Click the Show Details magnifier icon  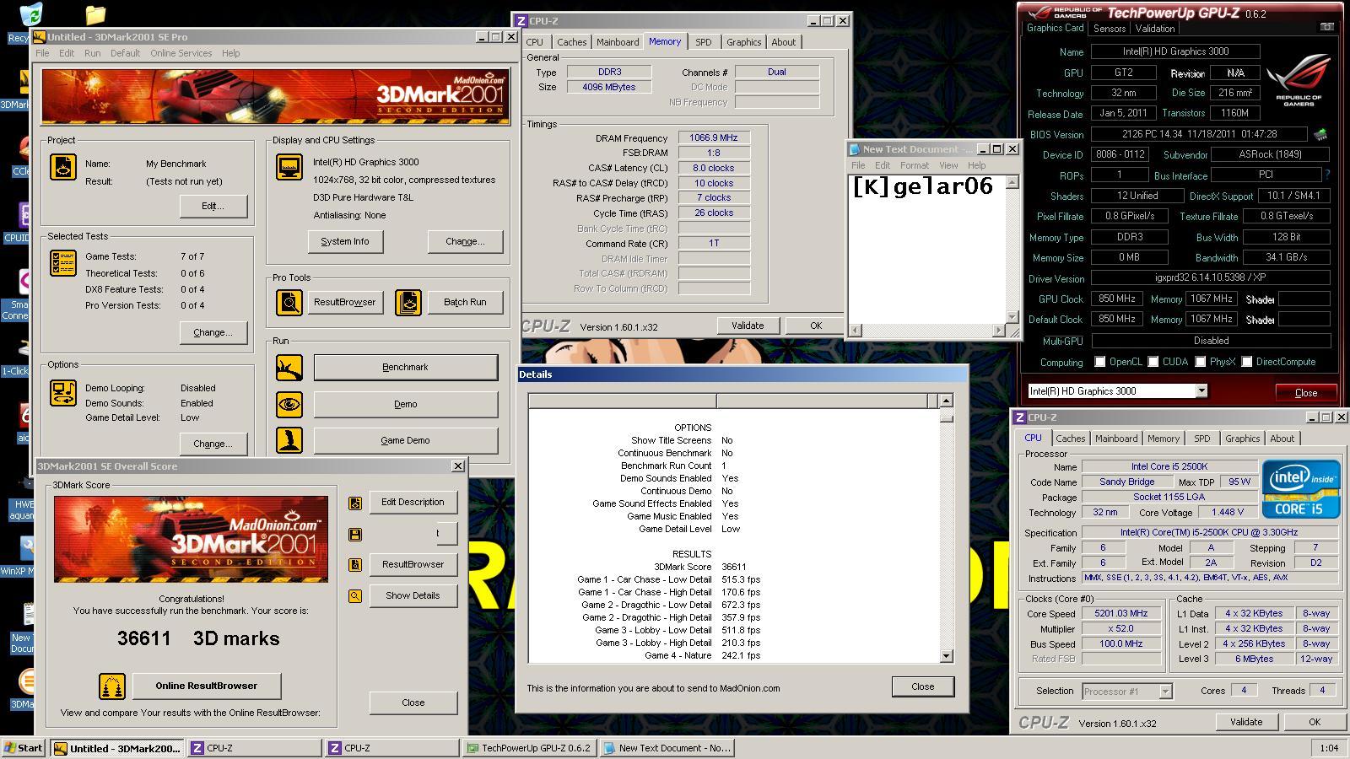pyautogui.click(x=355, y=596)
